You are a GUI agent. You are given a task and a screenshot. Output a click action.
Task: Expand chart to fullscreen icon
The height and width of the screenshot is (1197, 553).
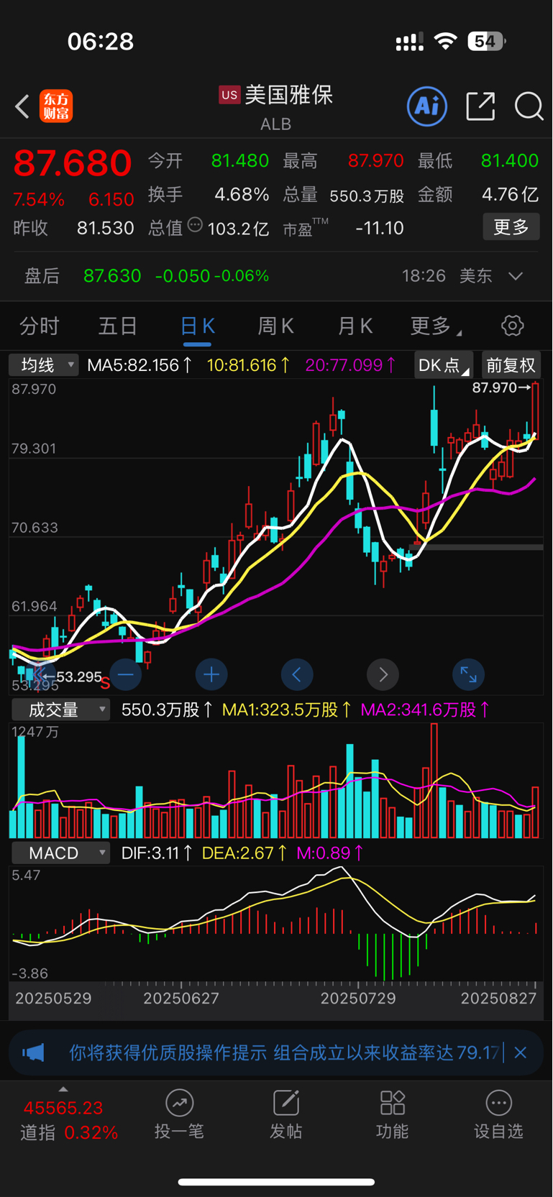pos(468,674)
